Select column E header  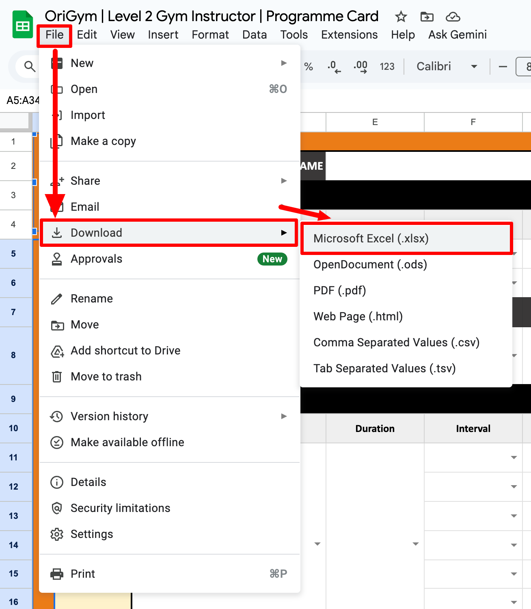375,122
